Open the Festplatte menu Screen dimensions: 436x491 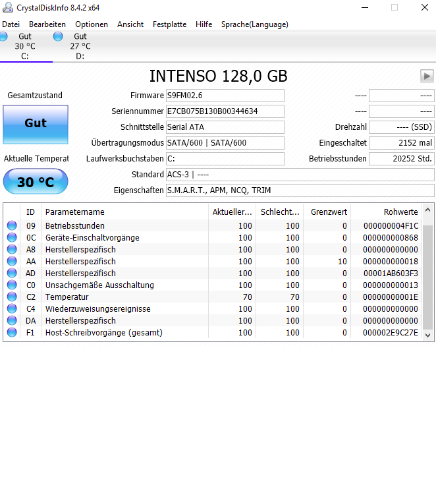point(169,24)
